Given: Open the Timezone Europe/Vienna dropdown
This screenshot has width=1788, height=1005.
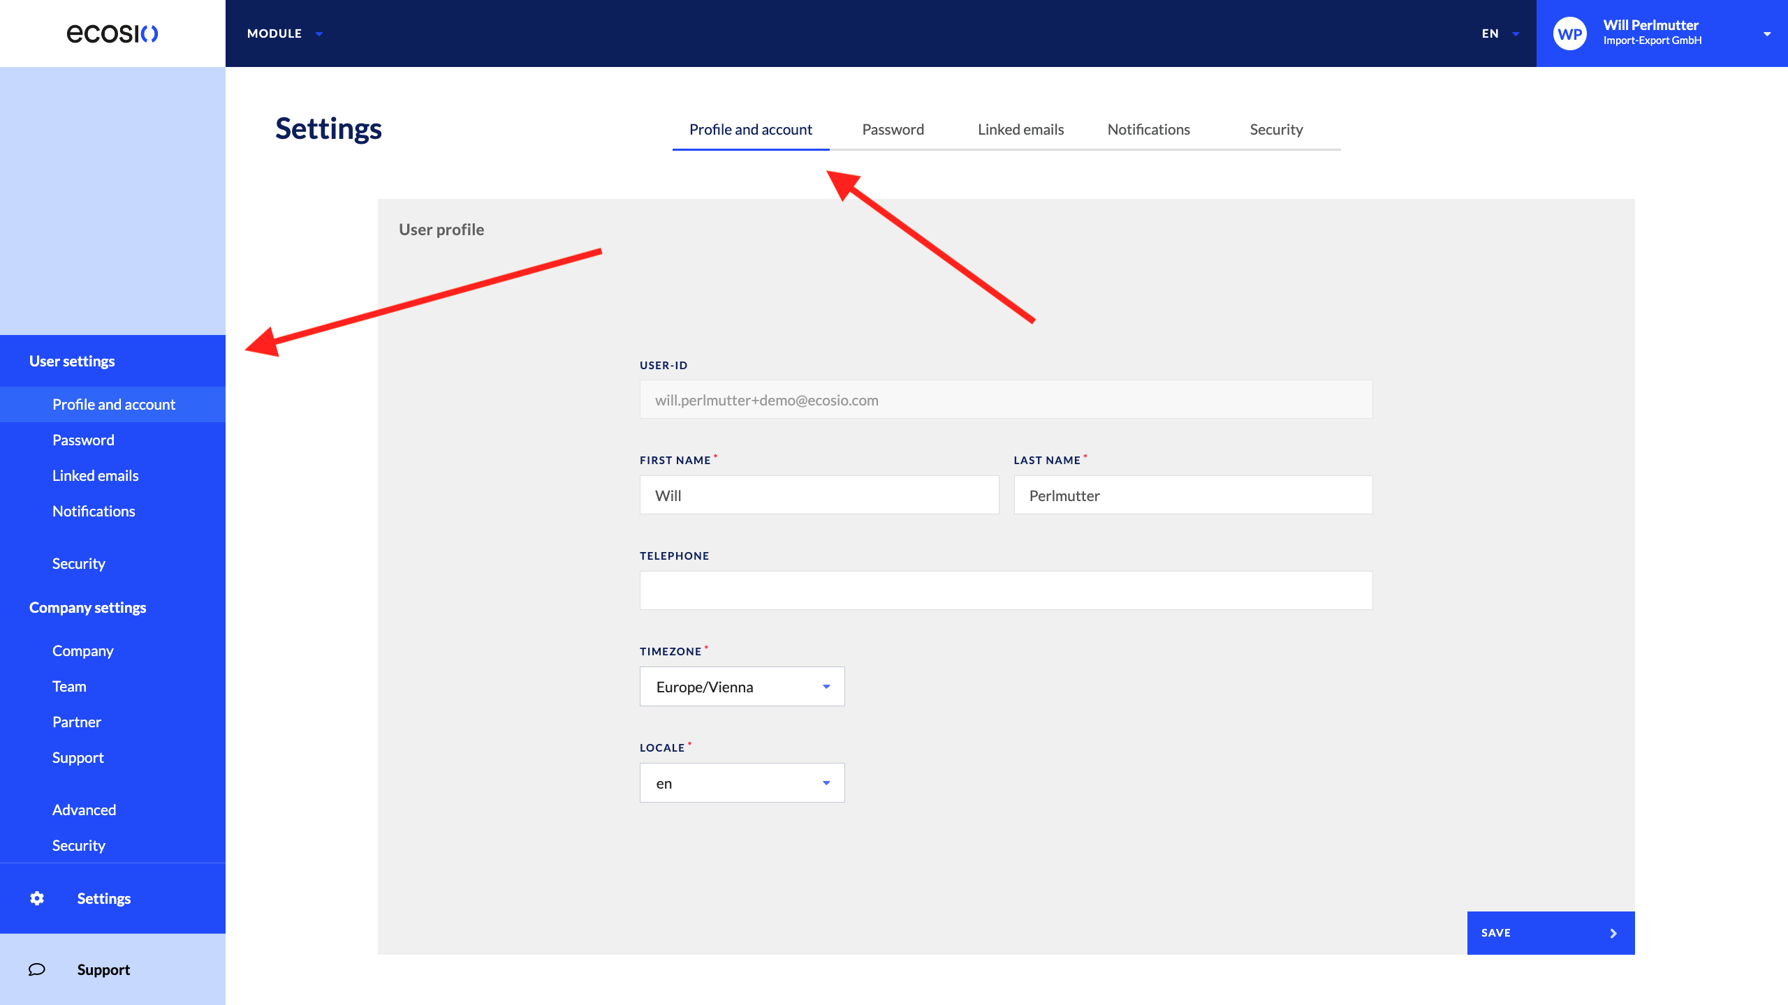Looking at the screenshot, I should (742, 687).
